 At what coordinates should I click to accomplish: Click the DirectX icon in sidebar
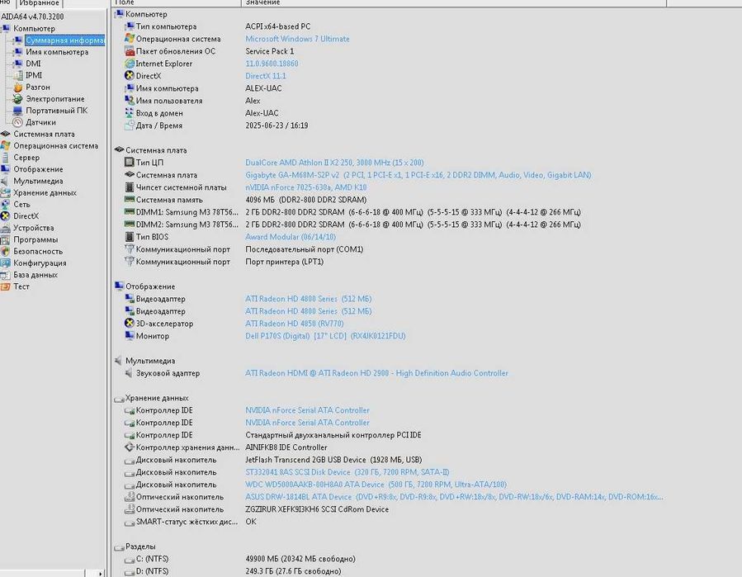tap(5, 215)
